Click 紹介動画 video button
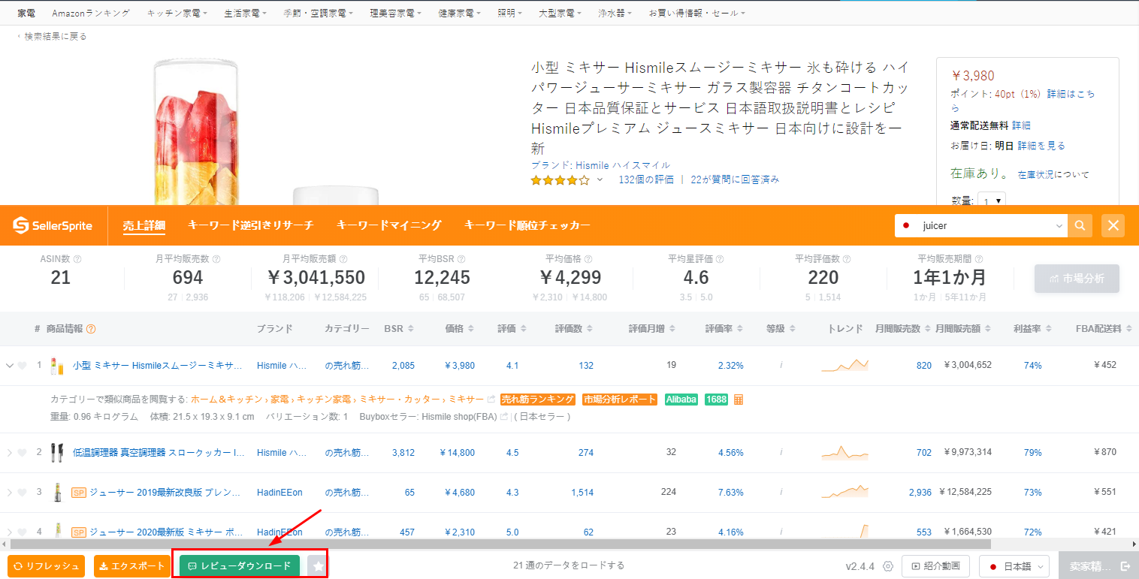This screenshot has height=579, width=1139. (936, 566)
